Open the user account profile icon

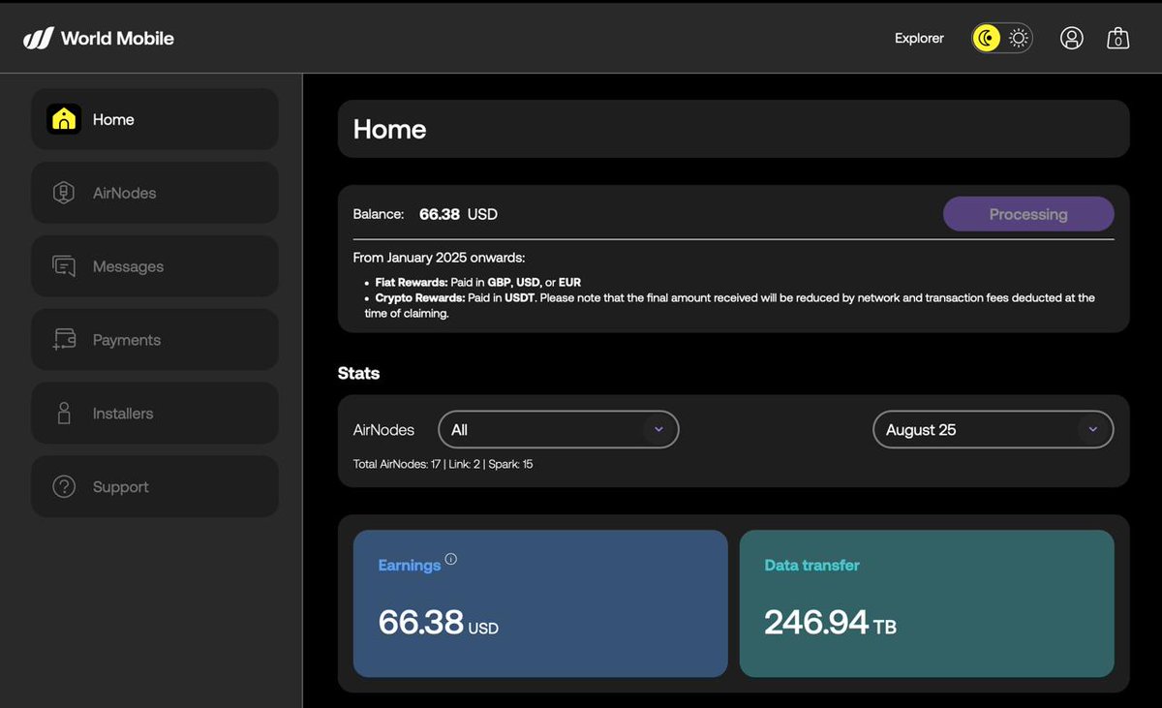(1071, 38)
